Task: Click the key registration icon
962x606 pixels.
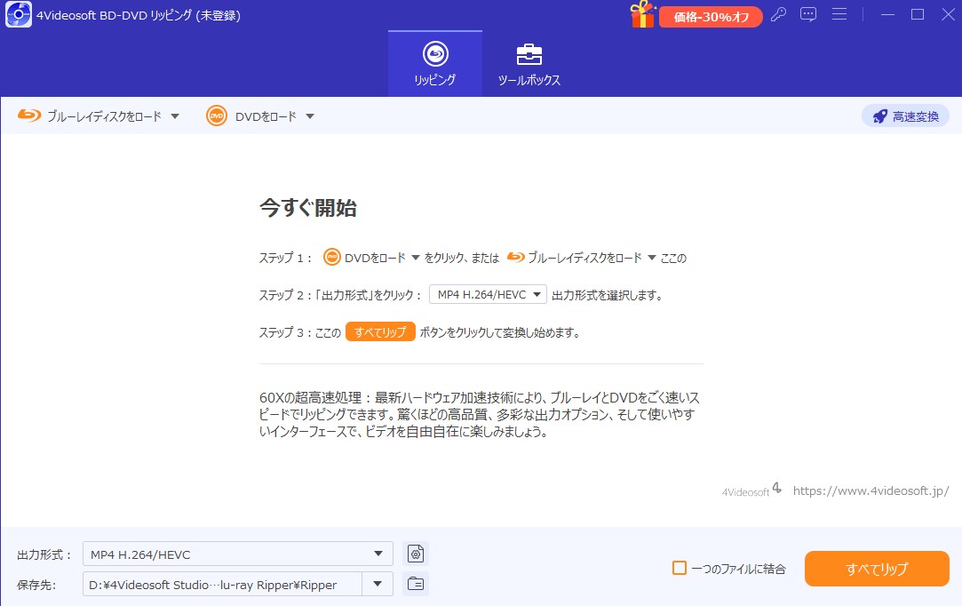Action: [778, 14]
